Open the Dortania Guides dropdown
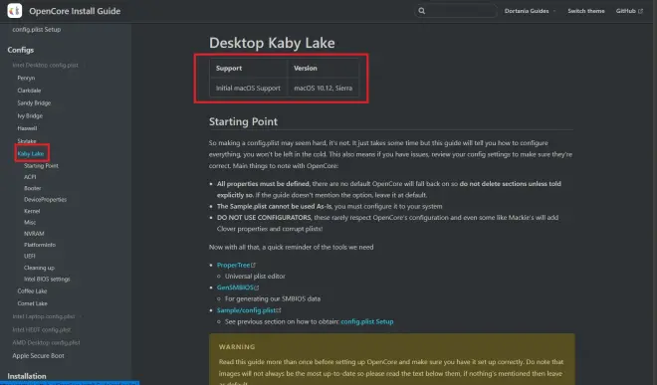 (x=530, y=11)
